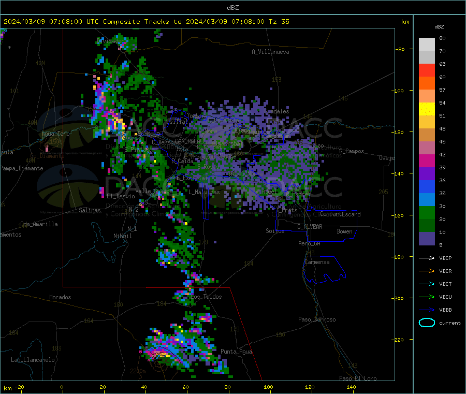Click the 'Nihuil' map label

122,236
